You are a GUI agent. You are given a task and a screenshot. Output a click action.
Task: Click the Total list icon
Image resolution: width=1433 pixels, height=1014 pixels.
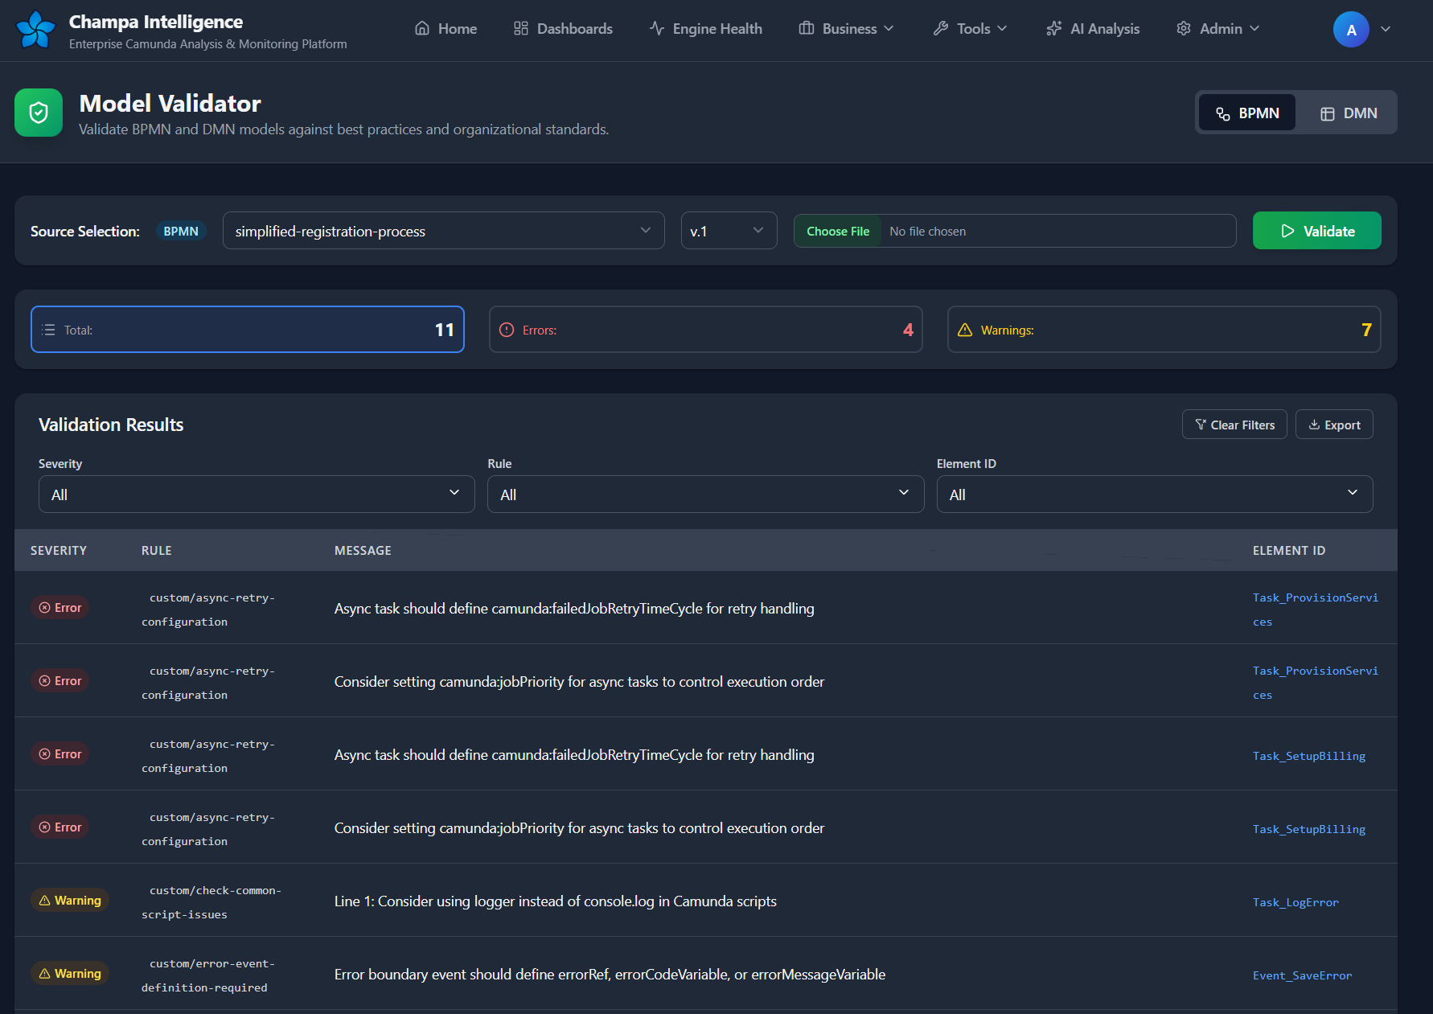(x=49, y=330)
